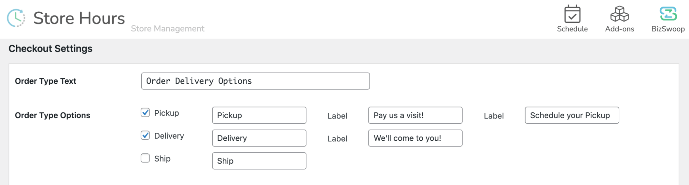Uncheck the Pickup order type checkbox

coord(145,113)
